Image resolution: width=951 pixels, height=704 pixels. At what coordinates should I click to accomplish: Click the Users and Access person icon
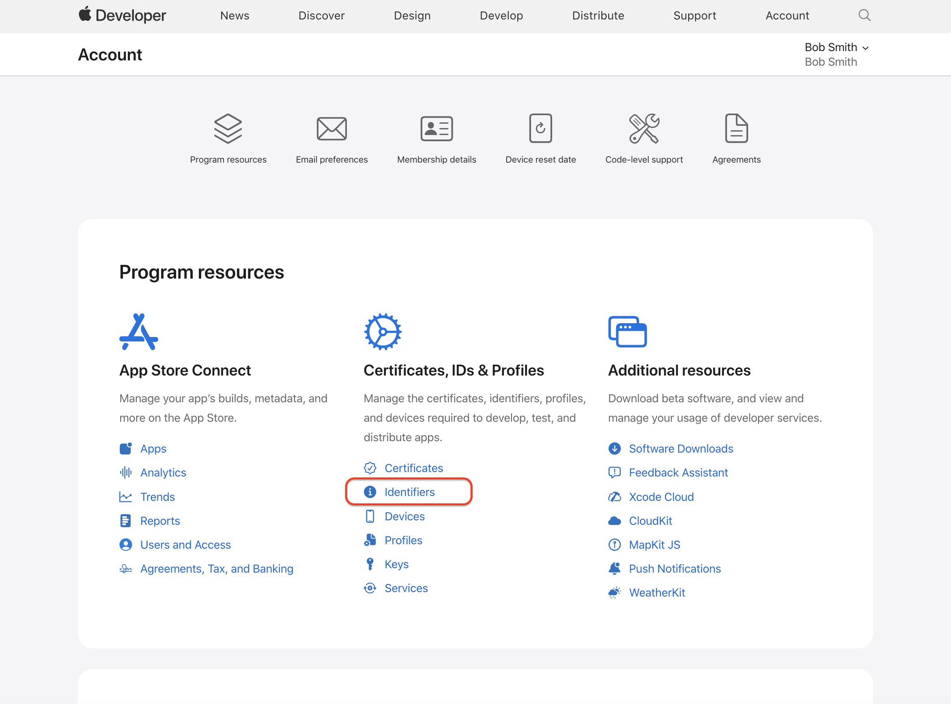[x=126, y=545]
